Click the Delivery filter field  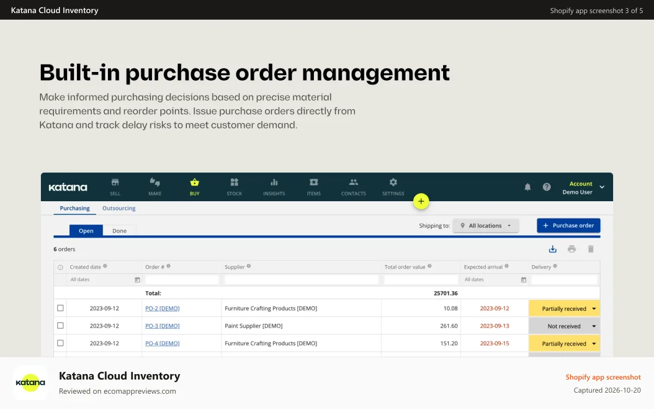(x=564, y=280)
